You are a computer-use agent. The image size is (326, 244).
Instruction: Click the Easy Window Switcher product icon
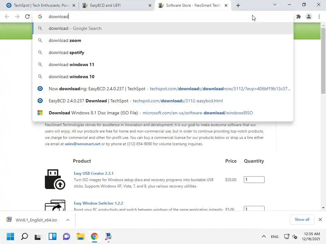(55, 205)
